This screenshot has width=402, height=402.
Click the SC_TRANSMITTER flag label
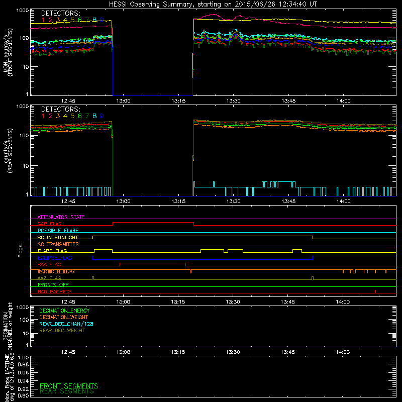[x=58, y=244]
